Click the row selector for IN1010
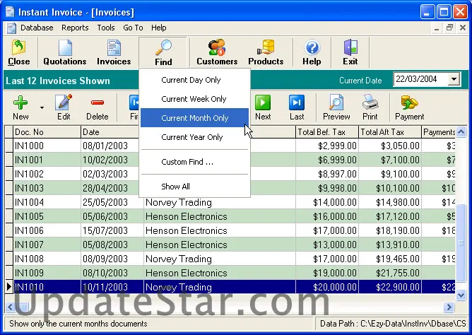This screenshot has width=472, height=335. 9,287
